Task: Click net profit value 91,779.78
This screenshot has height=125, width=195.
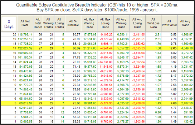Action: [26, 85]
